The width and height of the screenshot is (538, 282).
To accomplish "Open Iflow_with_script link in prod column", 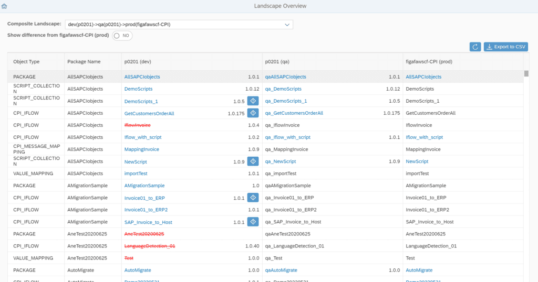I will [424, 137].
